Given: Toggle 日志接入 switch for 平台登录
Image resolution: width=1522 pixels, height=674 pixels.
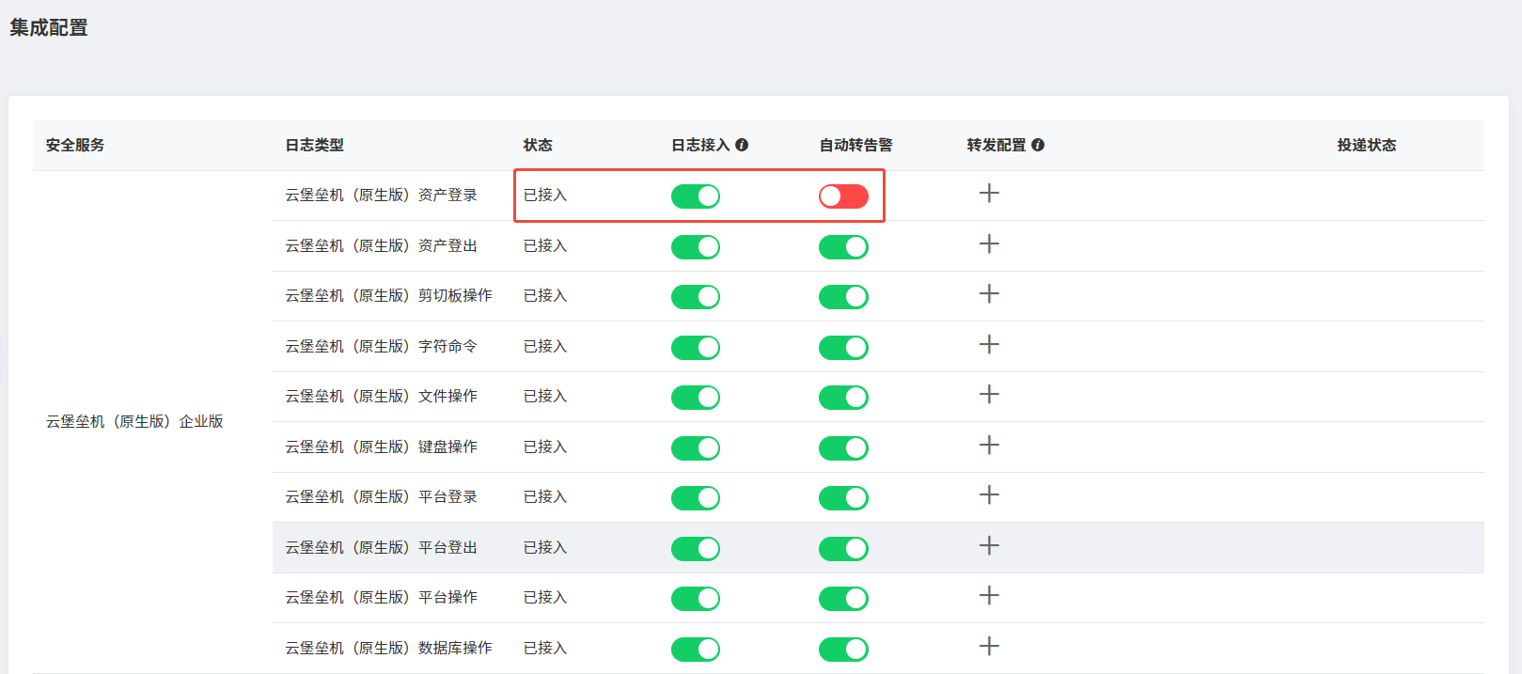Looking at the screenshot, I should (x=696, y=497).
